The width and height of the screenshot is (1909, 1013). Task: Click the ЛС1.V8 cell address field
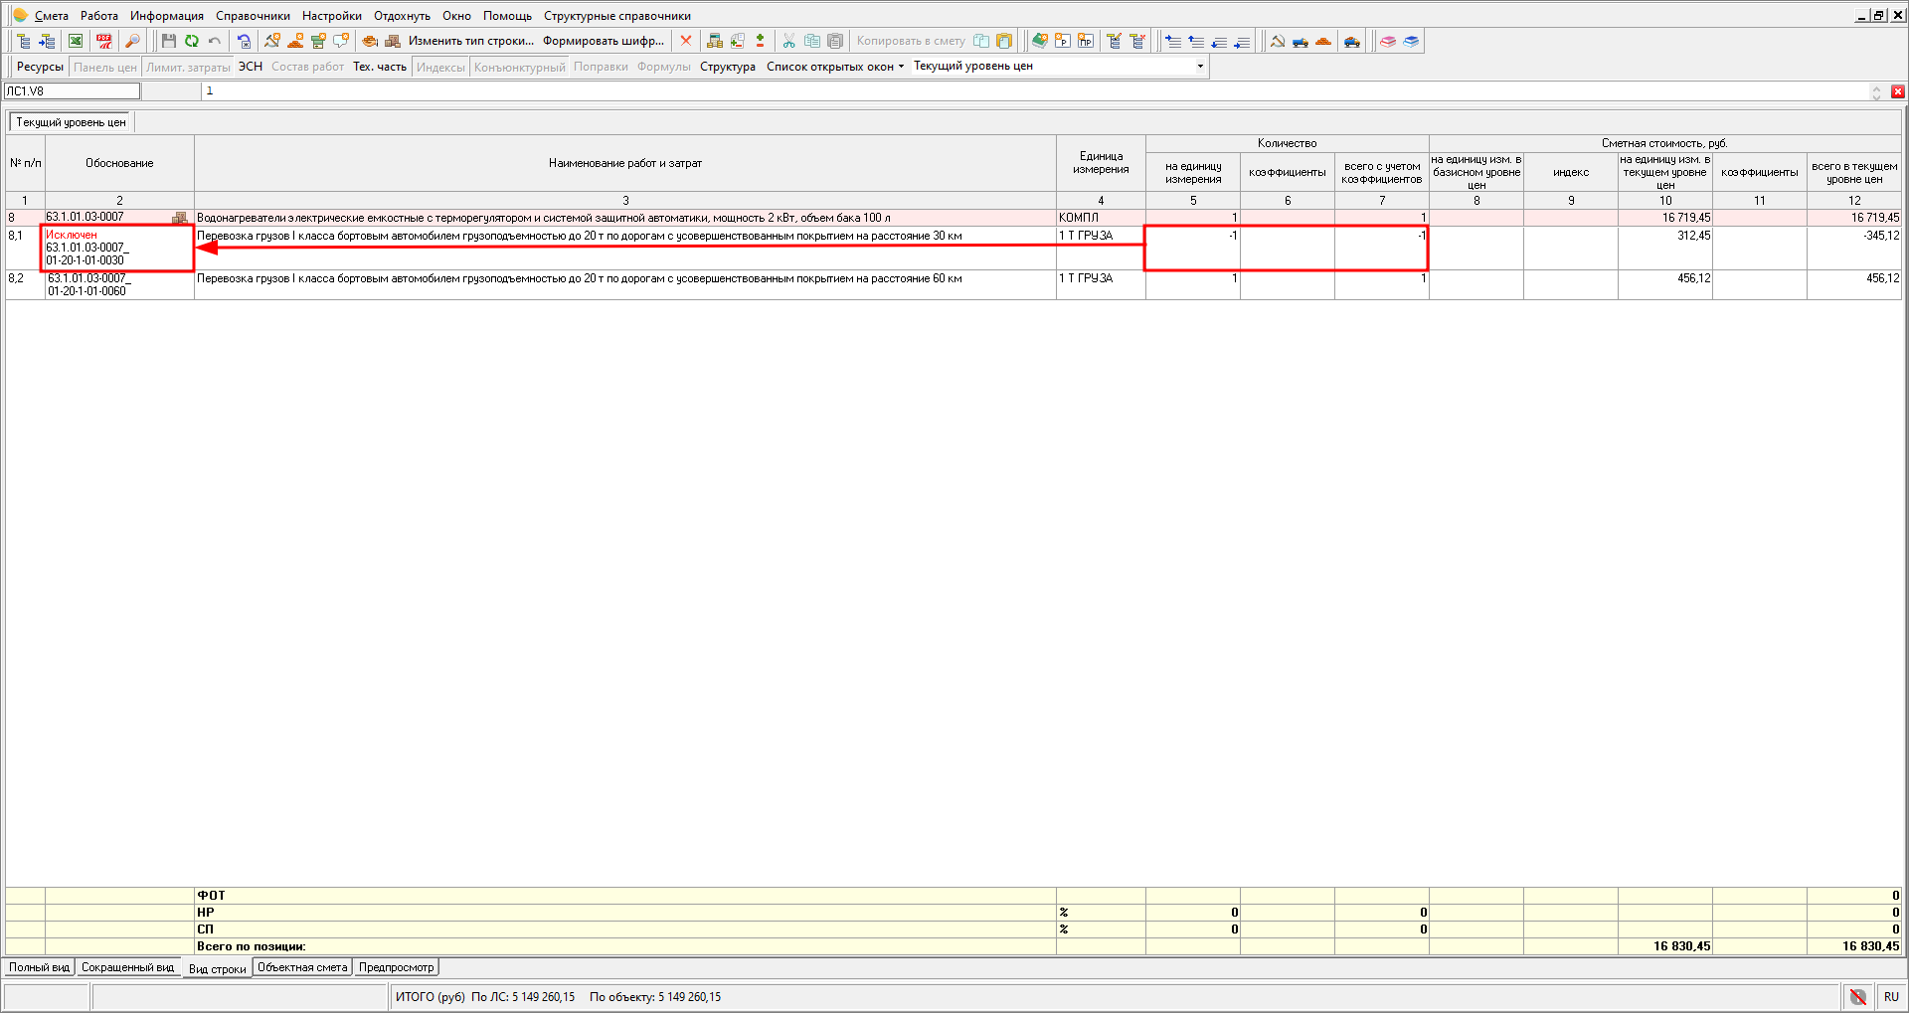click(72, 91)
